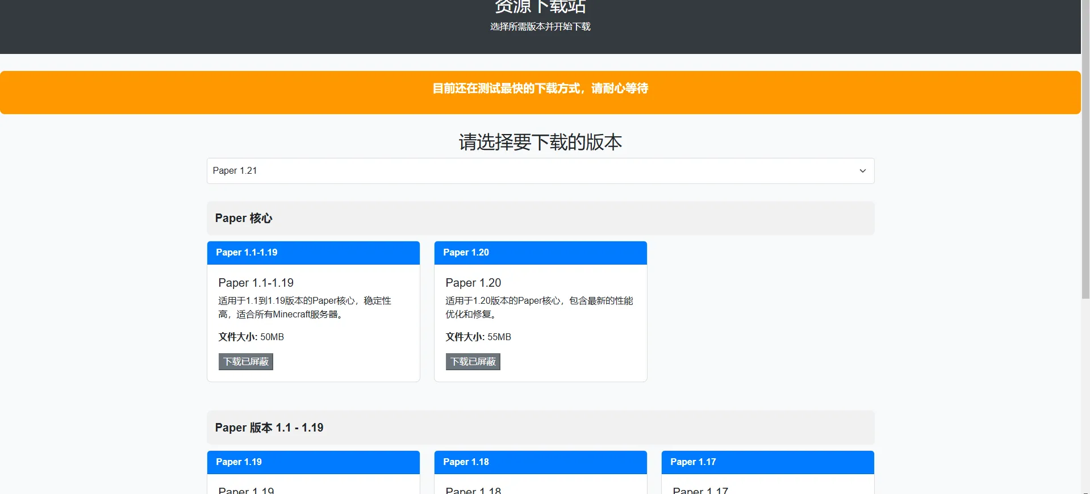Click the file size text 55MB
Viewport: 1090px width, 494px height.
(x=499, y=337)
